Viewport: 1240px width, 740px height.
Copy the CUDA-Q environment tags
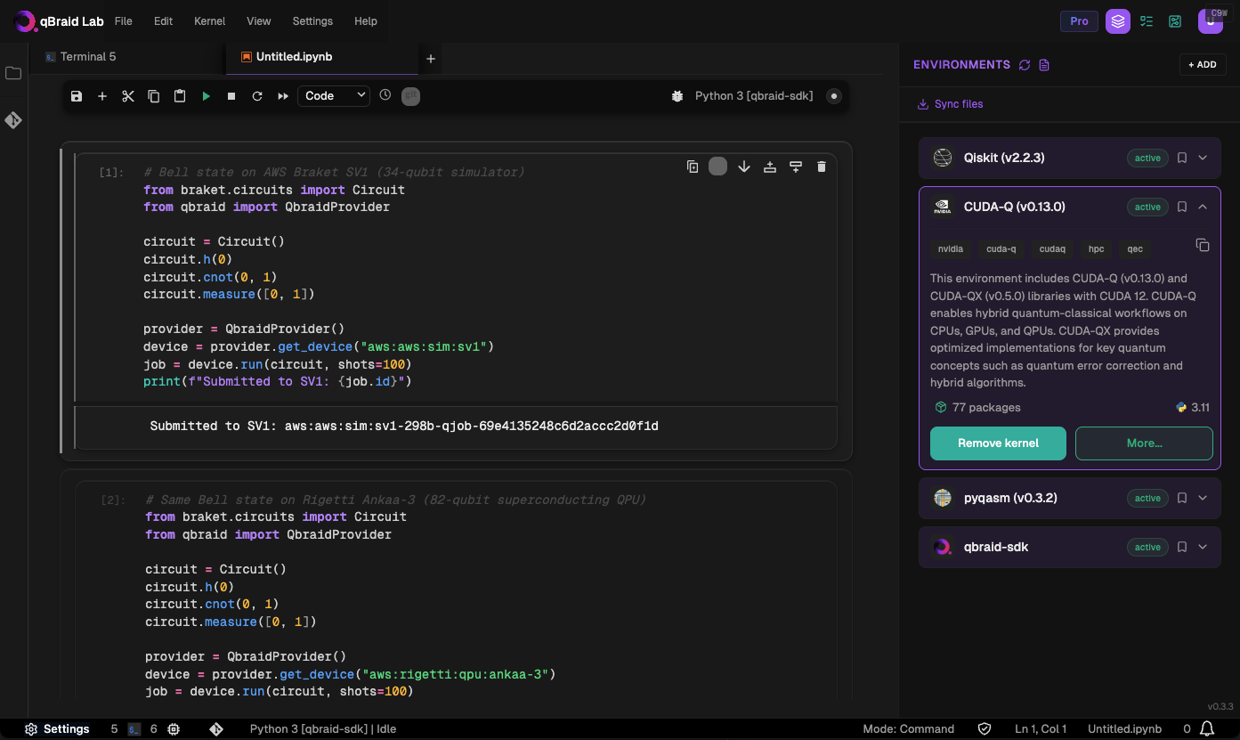(1202, 246)
